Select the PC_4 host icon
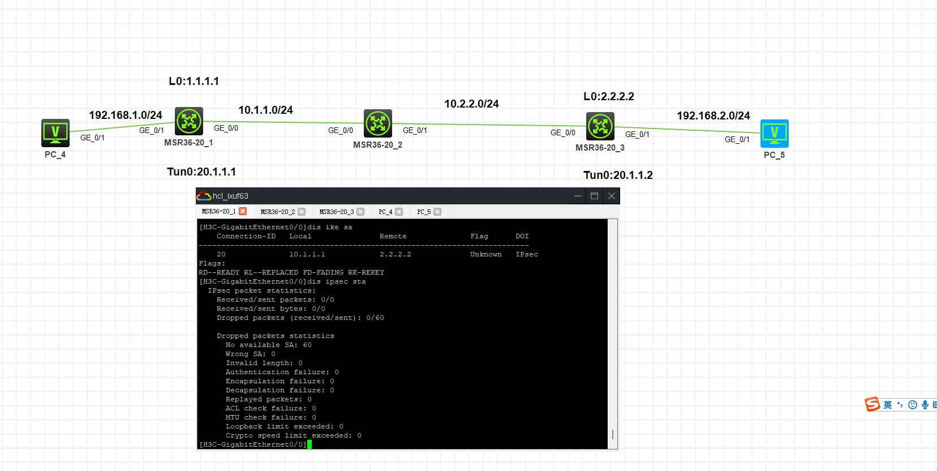Screen dimensions: 937x471 [x=55, y=133]
